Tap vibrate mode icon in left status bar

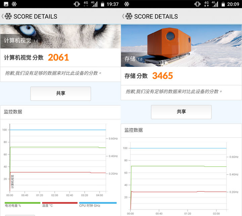coord(77,4)
